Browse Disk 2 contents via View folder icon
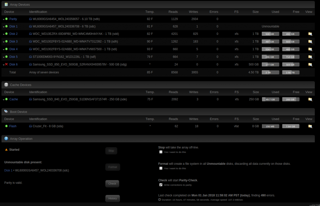The width and height of the screenshot is (320, 206). [310, 34]
